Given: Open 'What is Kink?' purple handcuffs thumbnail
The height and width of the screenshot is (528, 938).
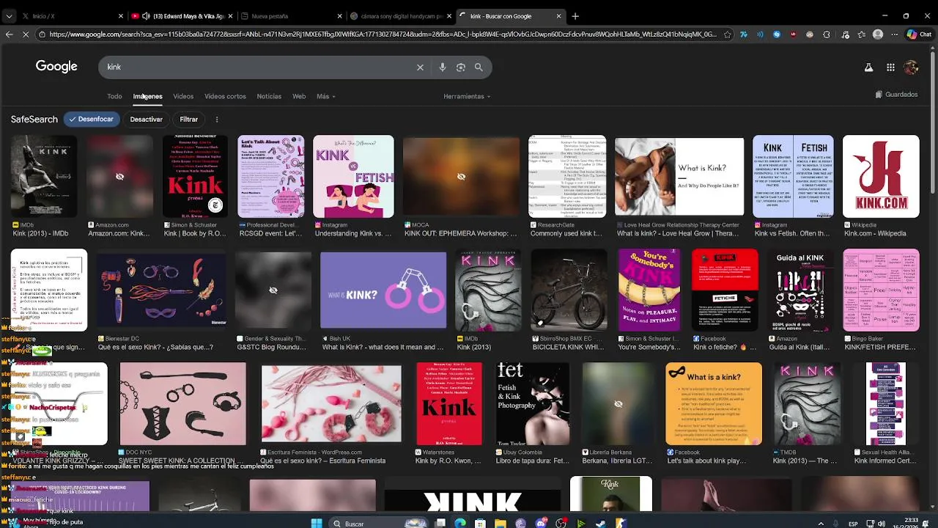Looking at the screenshot, I should click(383, 290).
